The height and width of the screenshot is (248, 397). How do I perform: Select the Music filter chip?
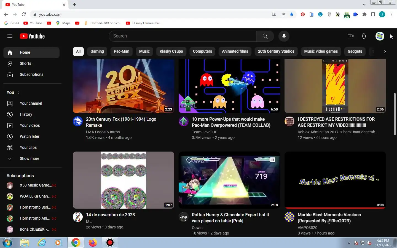(144, 51)
